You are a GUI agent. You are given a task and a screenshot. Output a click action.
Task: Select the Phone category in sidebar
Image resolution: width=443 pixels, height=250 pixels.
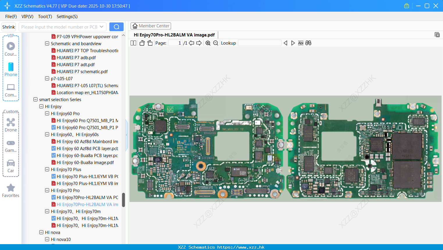(x=11, y=69)
